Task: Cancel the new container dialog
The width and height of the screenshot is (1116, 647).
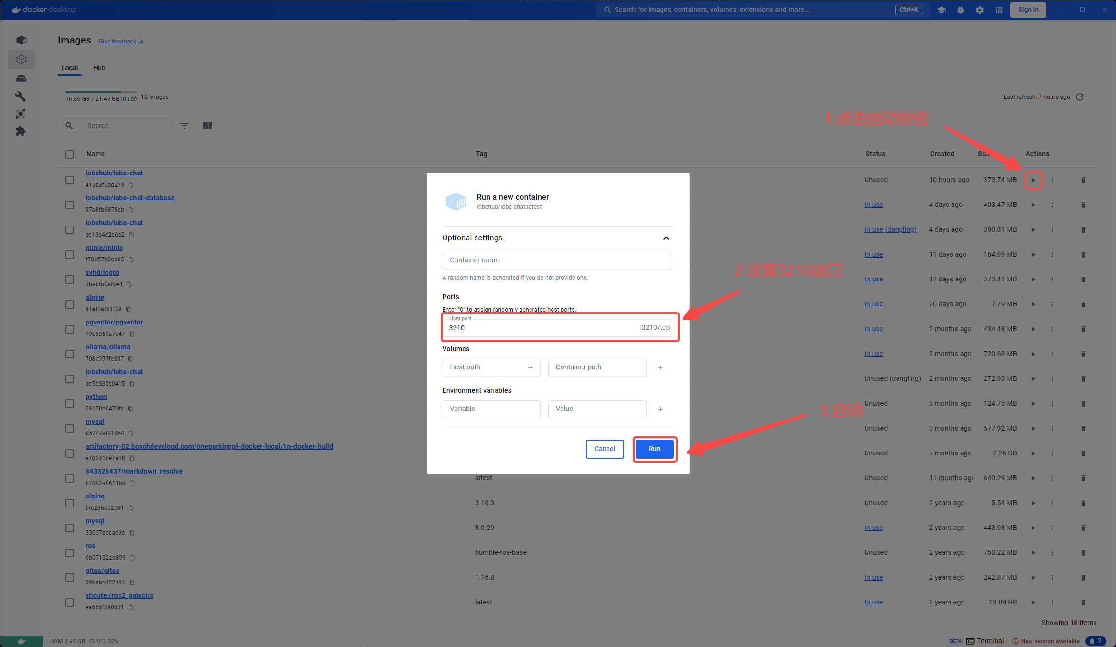Action: pyautogui.click(x=605, y=449)
